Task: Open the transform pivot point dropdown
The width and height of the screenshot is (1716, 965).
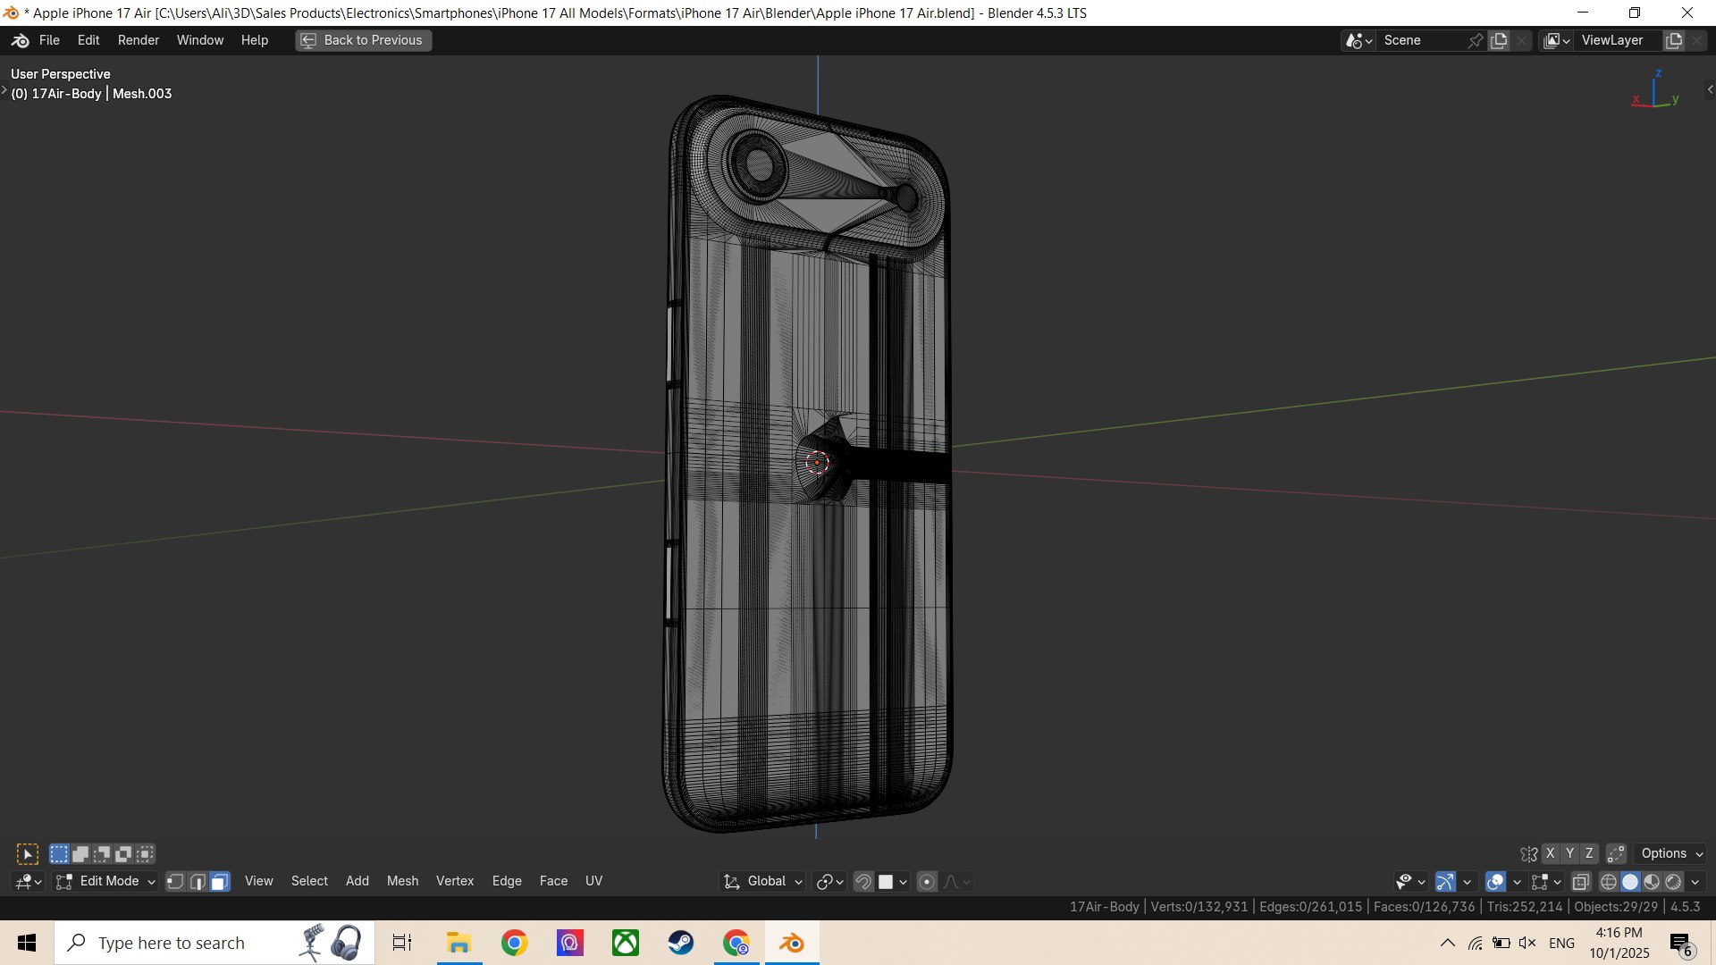Action: [x=829, y=882]
